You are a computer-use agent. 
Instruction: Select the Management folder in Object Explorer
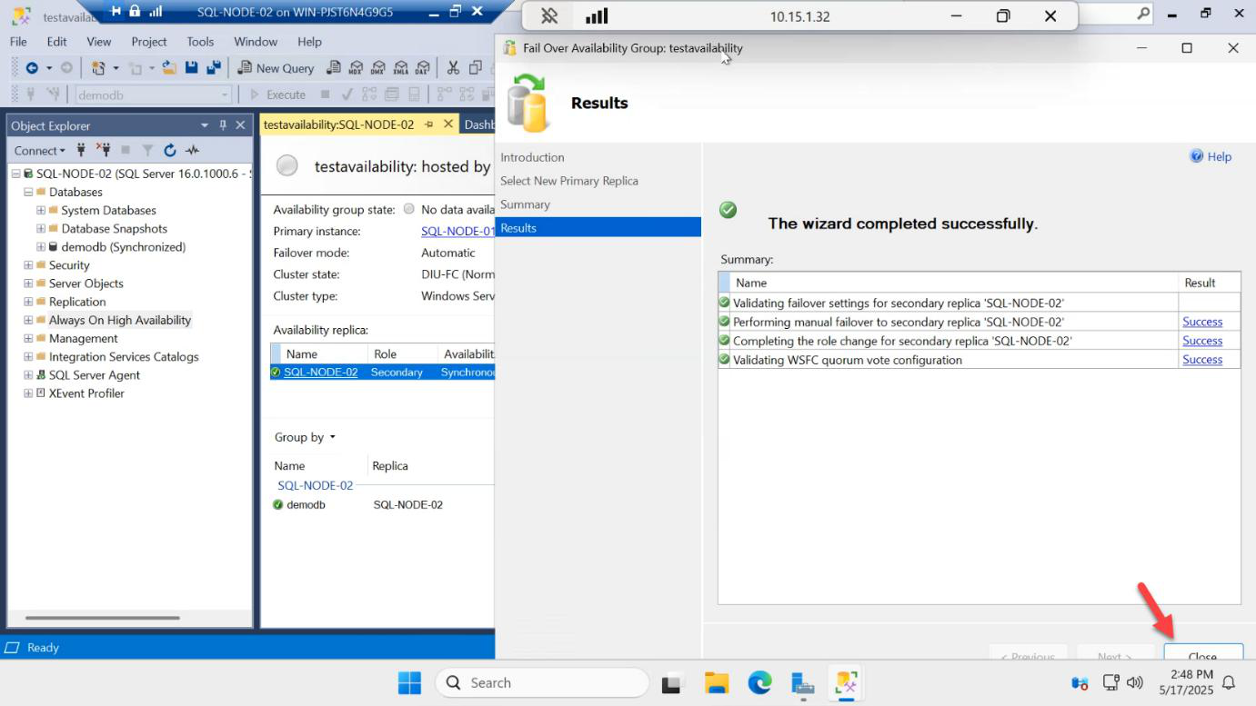[x=83, y=338]
